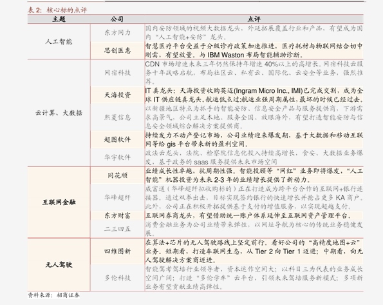Click the source note 资料来源：招商证券
This screenshot has width=383, height=305.
point(53,295)
